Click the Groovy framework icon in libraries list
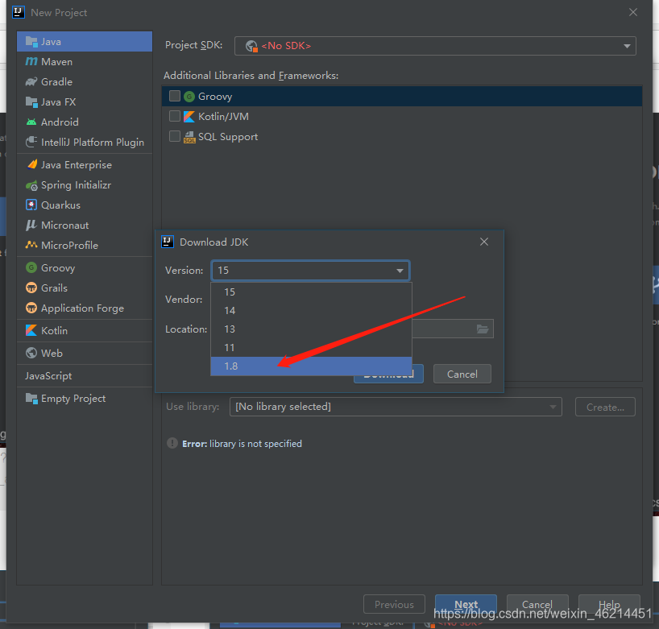 click(189, 97)
